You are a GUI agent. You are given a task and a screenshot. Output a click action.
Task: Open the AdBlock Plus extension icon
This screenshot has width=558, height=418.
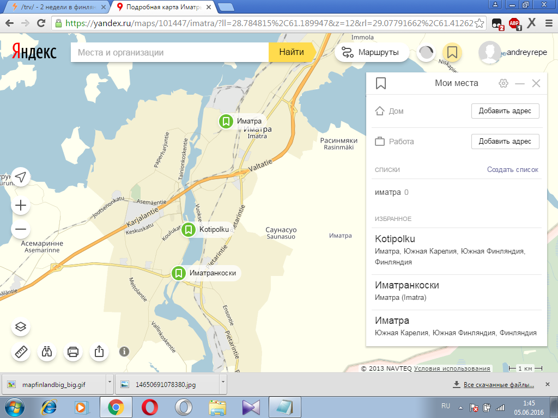pos(514,24)
